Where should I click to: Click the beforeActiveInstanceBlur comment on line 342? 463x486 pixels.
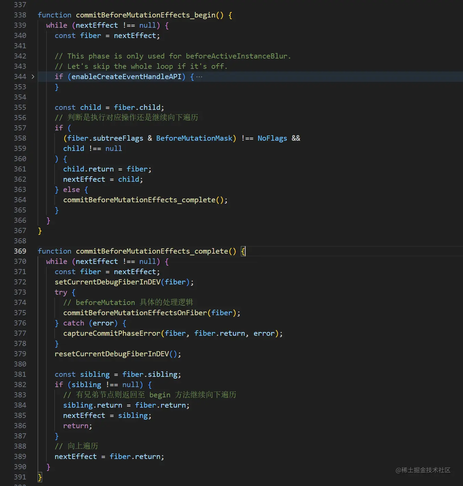pos(173,56)
